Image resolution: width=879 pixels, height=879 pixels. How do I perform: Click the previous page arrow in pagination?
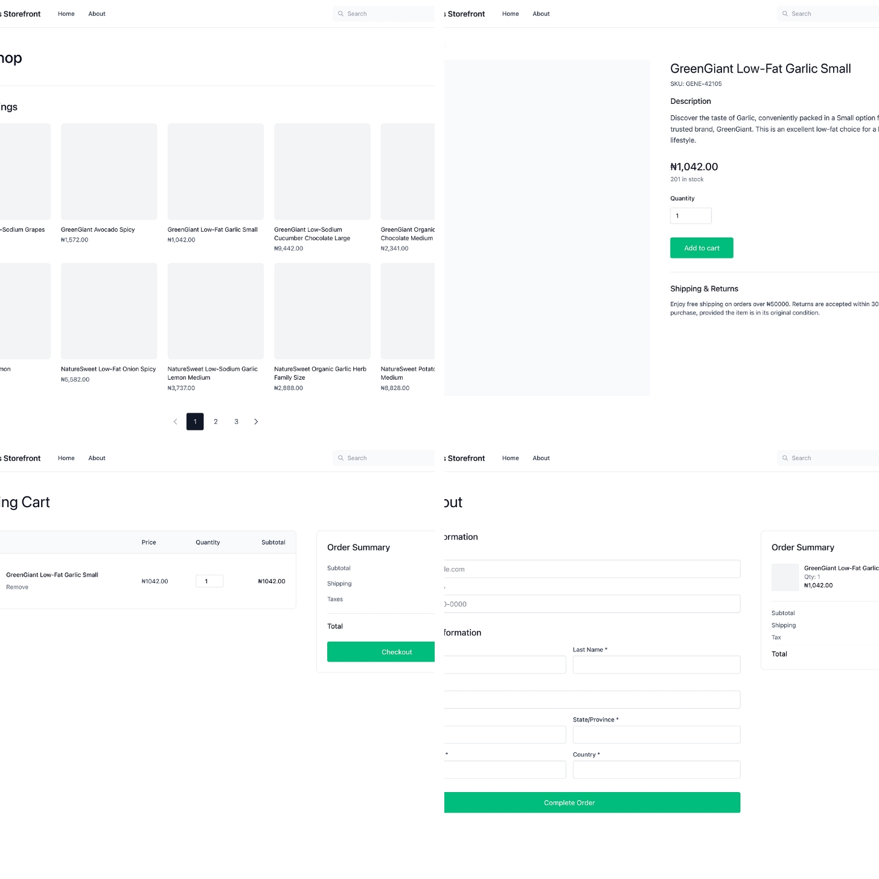[175, 421]
